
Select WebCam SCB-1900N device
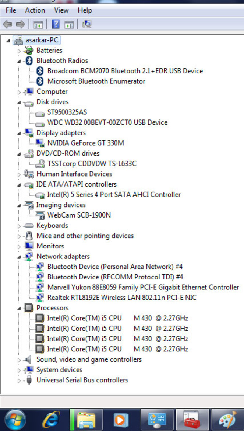79,215
